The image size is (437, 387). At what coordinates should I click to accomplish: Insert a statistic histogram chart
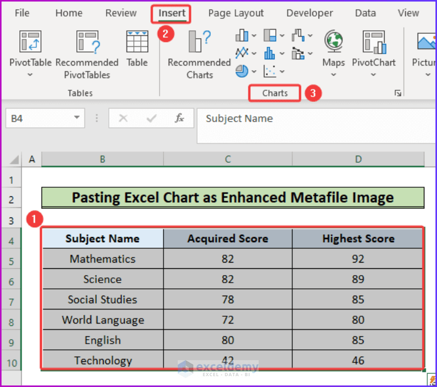pyautogui.click(x=270, y=53)
